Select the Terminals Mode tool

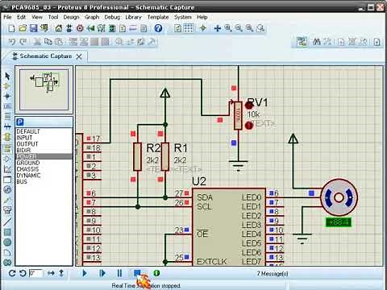pyautogui.click(x=7, y=148)
